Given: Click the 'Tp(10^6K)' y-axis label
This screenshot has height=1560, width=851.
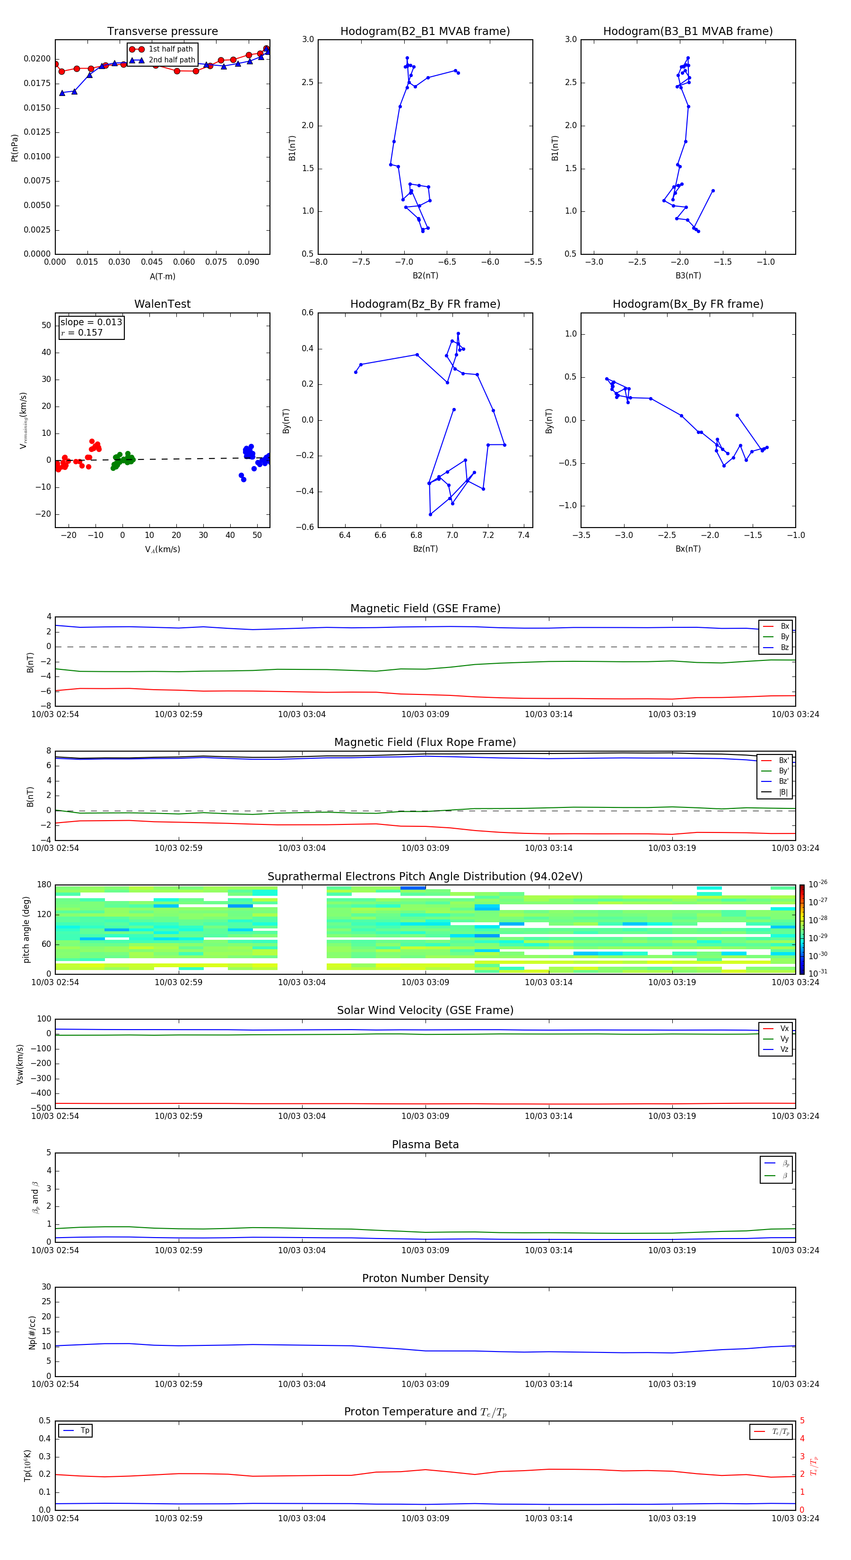Looking at the screenshot, I should point(27,1465).
